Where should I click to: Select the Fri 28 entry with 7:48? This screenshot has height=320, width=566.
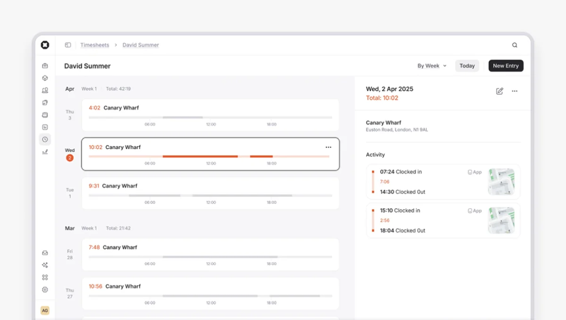tap(210, 254)
